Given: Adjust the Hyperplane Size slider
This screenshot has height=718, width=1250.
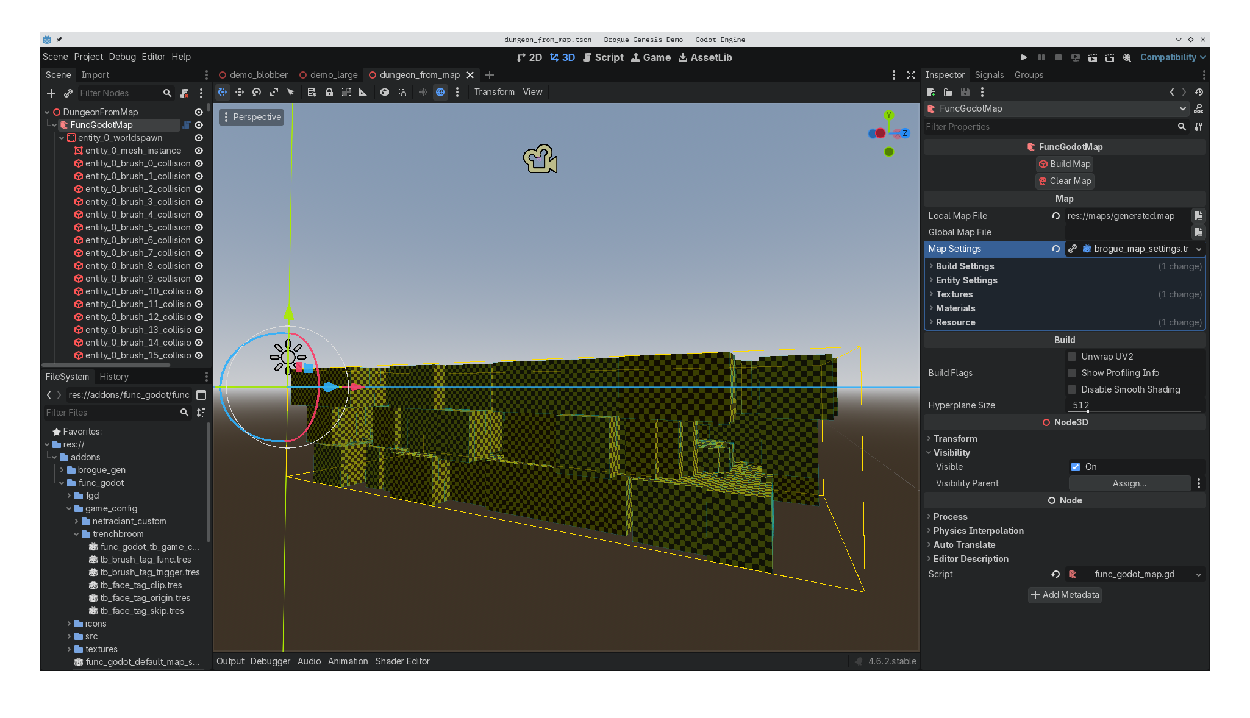Looking at the screenshot, I should point(1088,411).
